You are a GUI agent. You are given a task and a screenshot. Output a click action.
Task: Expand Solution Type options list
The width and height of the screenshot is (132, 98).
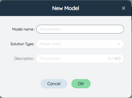tap(80, 44)
